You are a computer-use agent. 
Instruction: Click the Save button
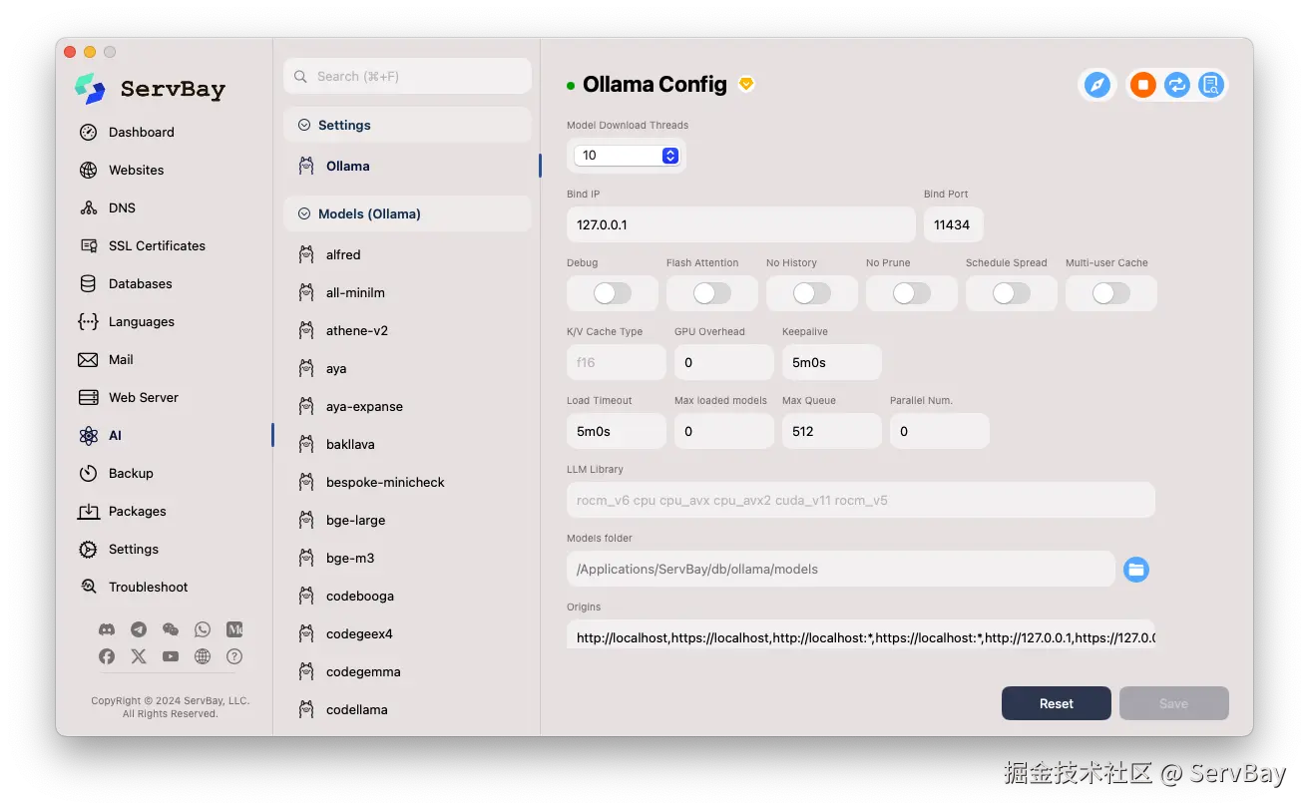point(1173,703)
